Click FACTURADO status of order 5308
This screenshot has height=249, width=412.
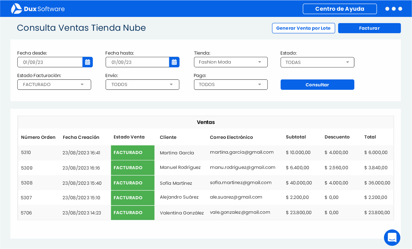pos(133,183)
